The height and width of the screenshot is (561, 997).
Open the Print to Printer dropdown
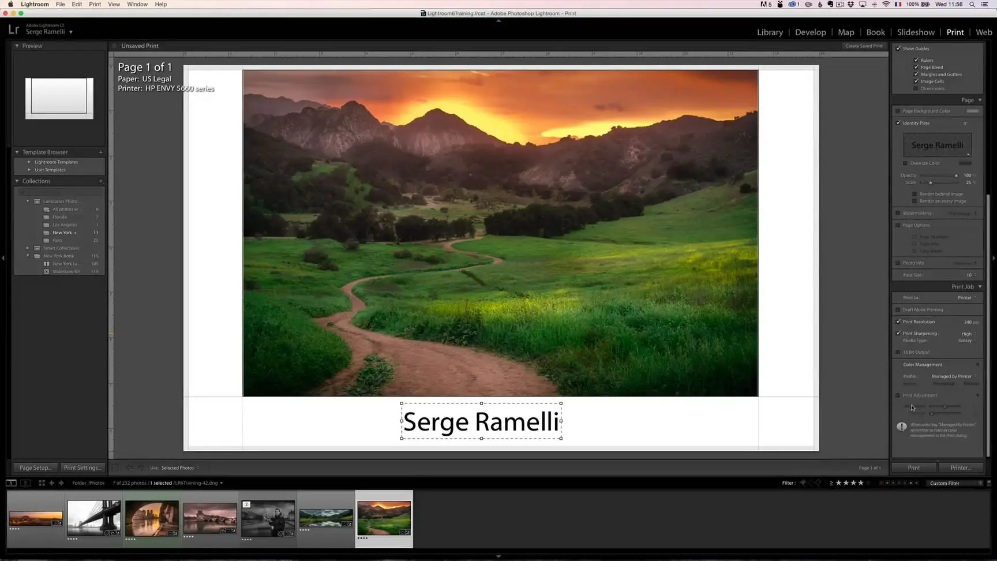tap(967, 298)
